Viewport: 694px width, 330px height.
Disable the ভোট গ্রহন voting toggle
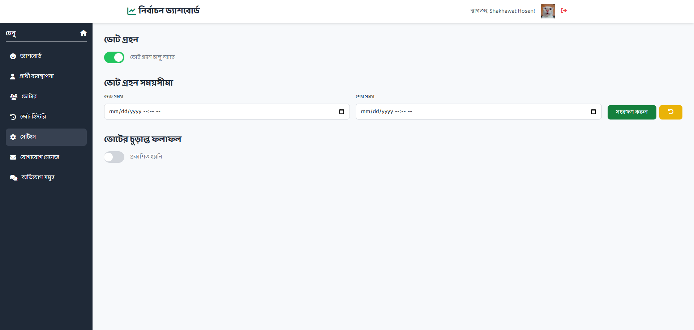click(x=114, y=57)
